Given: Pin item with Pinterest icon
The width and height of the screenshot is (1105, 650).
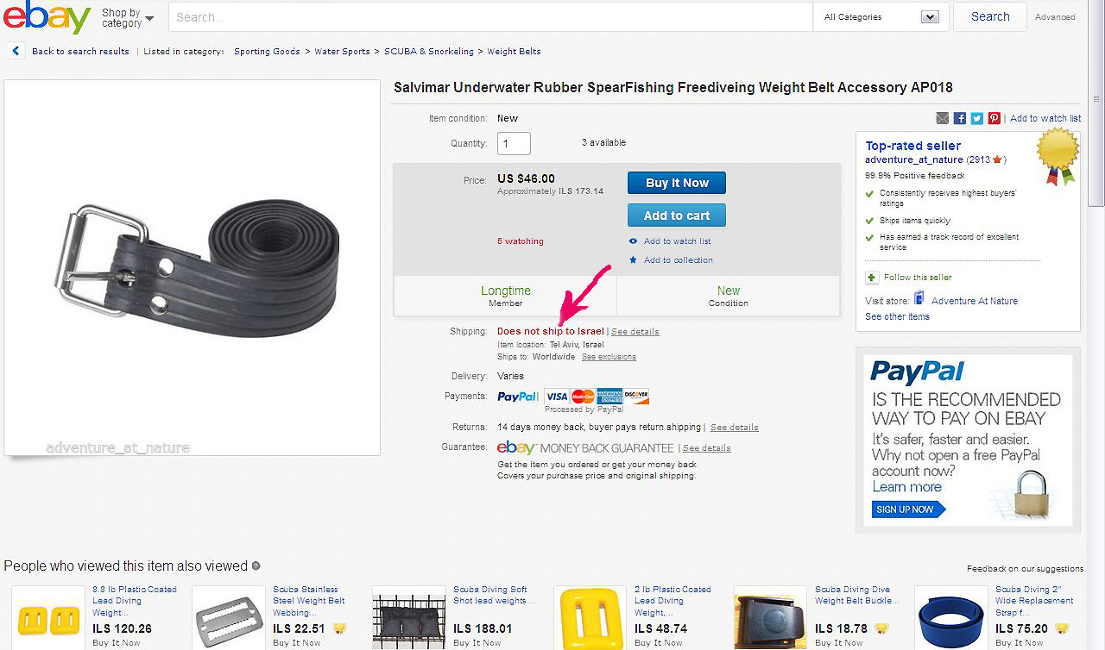Looking at the screenshot, I should (994, 118).
